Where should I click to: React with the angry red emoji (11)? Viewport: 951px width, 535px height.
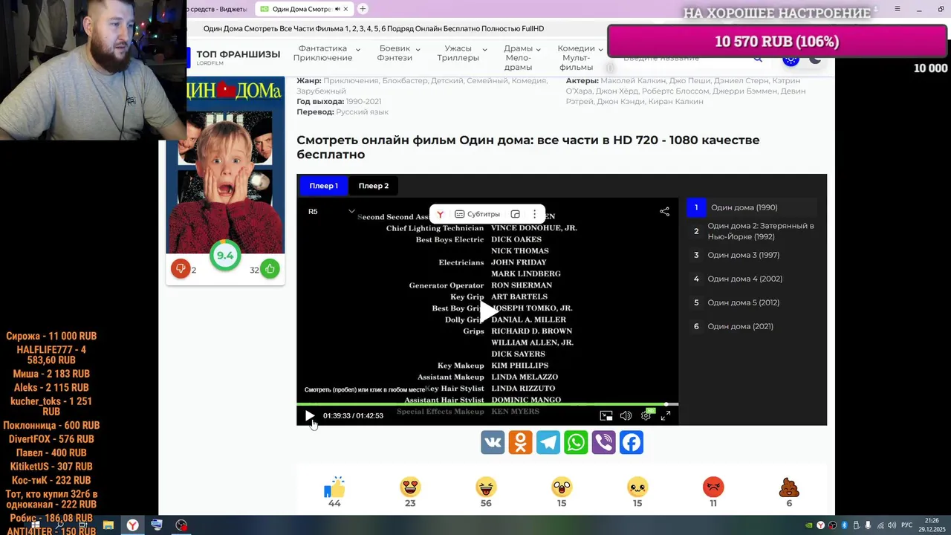[713, 487]
